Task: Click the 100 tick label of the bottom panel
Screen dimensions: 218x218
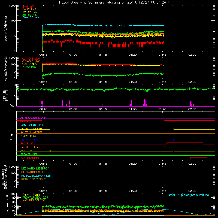Action: [13, 194]
